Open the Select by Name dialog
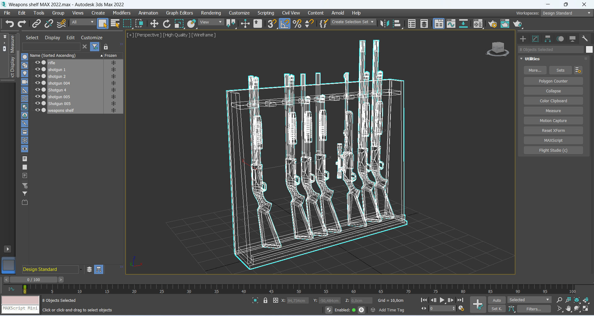 coord(115,24)
